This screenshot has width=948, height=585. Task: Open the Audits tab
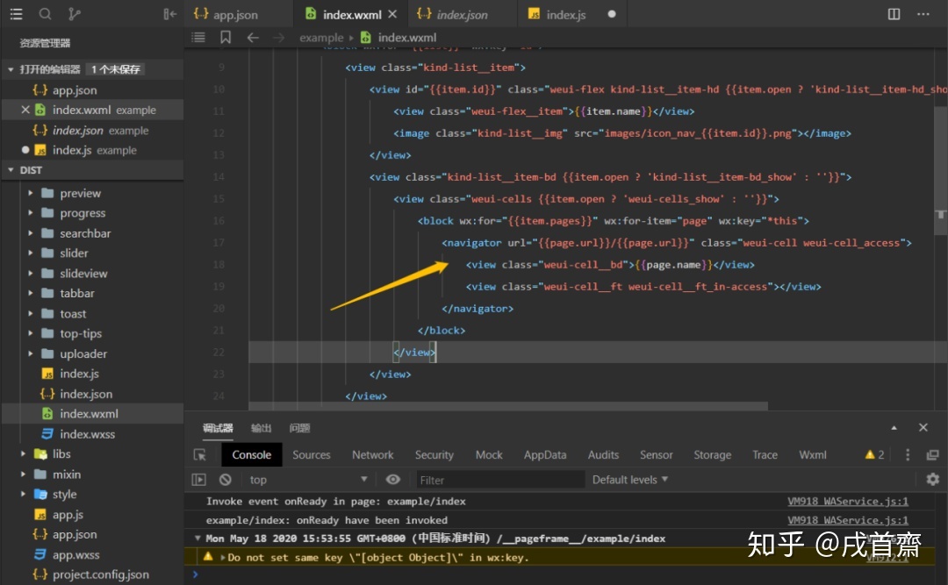pos(603,455)
